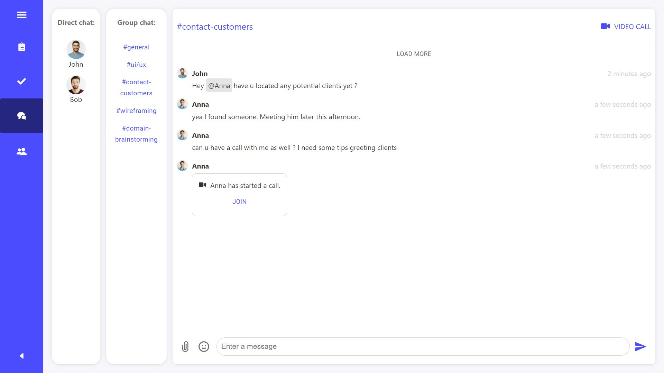
Task: Collapse sidebar with left arrow icon
Action: click(21, 356)
